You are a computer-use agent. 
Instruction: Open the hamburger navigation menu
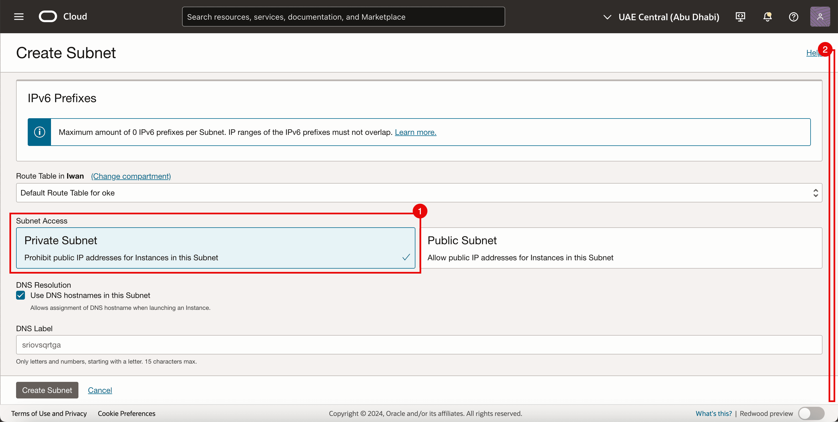point(19,17)
